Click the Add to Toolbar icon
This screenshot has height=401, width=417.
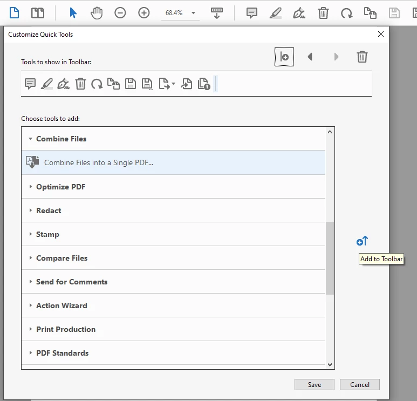tap(362, 241)
